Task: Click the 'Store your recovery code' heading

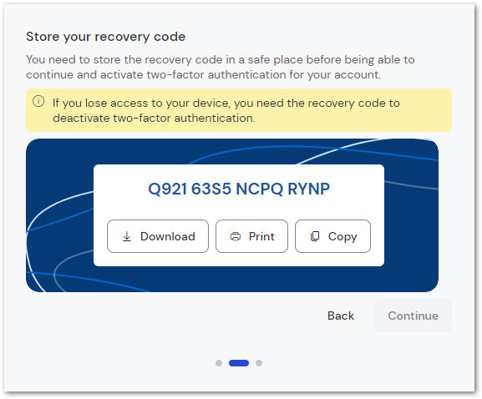Action: [x=106, y=37]
